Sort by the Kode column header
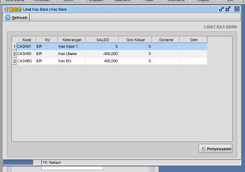The width and height of the screenshot is (245, 172). coord(27,40)
